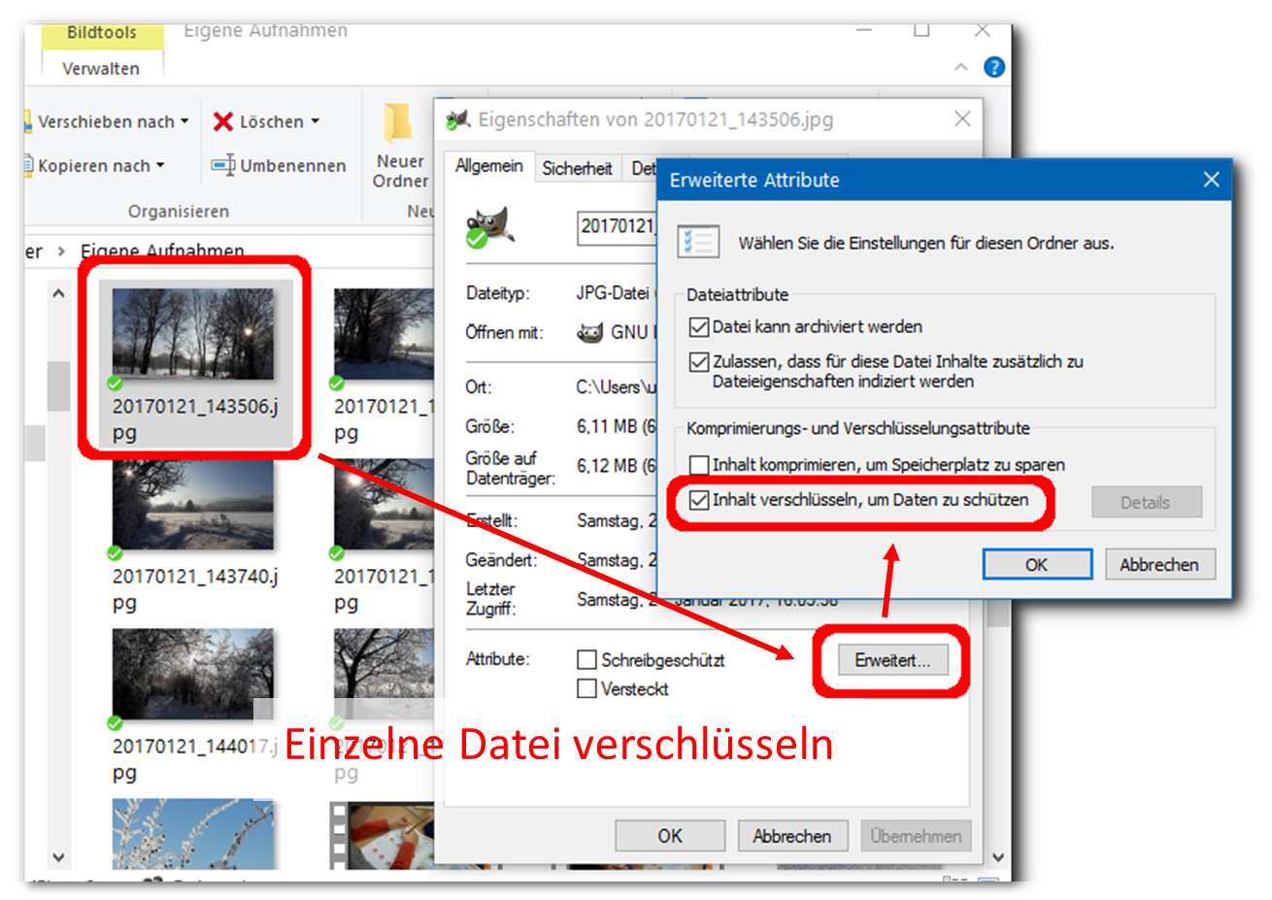Screen dimensions: 1272x900
Task: Click the GIMP file icon in properties
Action: tap(489, 227)
